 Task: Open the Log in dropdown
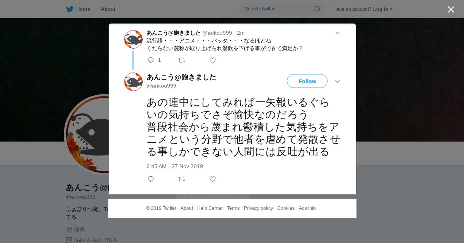coord(383,9)
